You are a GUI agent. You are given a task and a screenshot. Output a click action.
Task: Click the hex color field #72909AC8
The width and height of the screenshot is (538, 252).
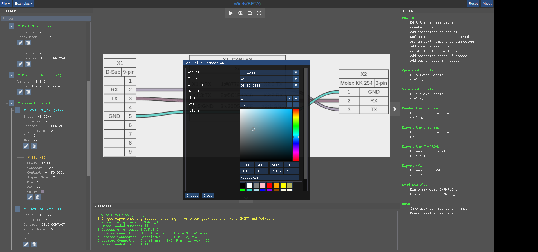point(269,177)
